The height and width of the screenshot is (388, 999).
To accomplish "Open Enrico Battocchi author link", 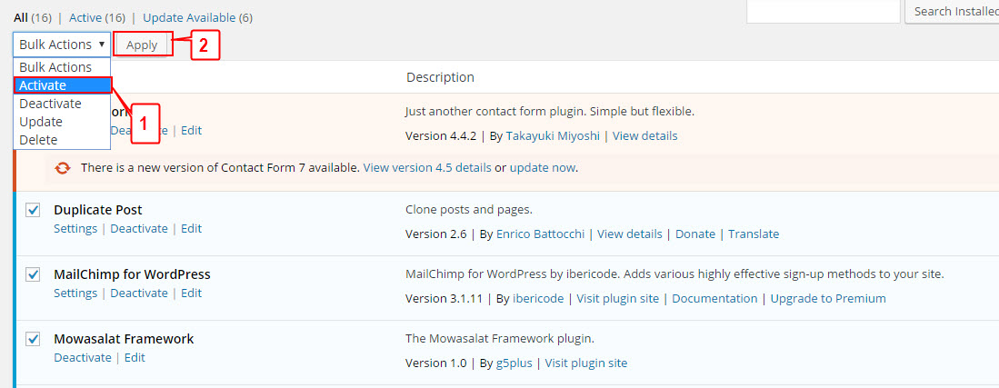I will (x=540, y=234).
